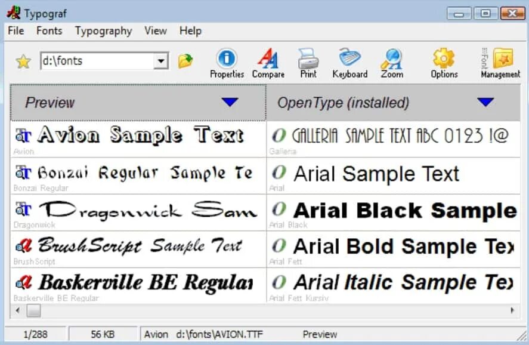The image size is (529, 345).
Task: Open the Help menu
Action: pyautogui.click(x=190, y=30)
